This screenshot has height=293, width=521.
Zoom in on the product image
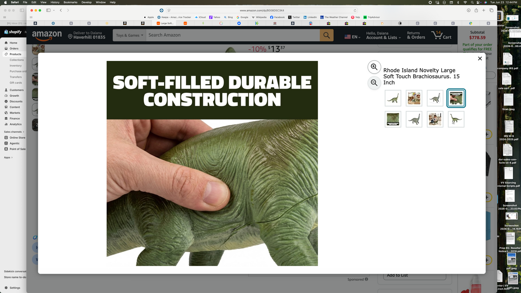pos(374,67)
